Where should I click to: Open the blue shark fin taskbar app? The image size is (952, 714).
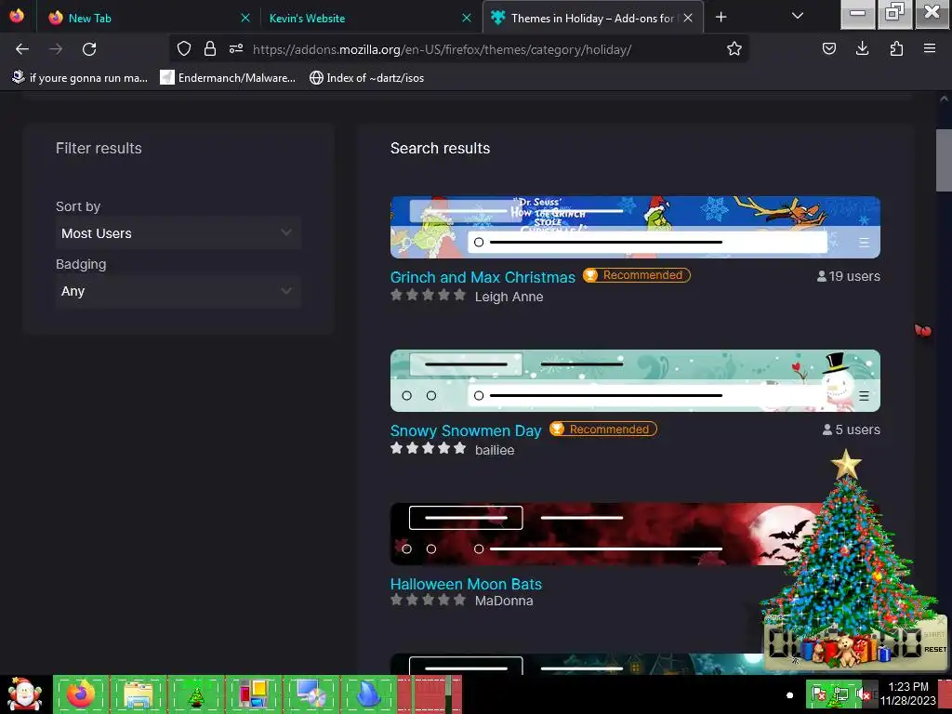[x=368, y=694]
